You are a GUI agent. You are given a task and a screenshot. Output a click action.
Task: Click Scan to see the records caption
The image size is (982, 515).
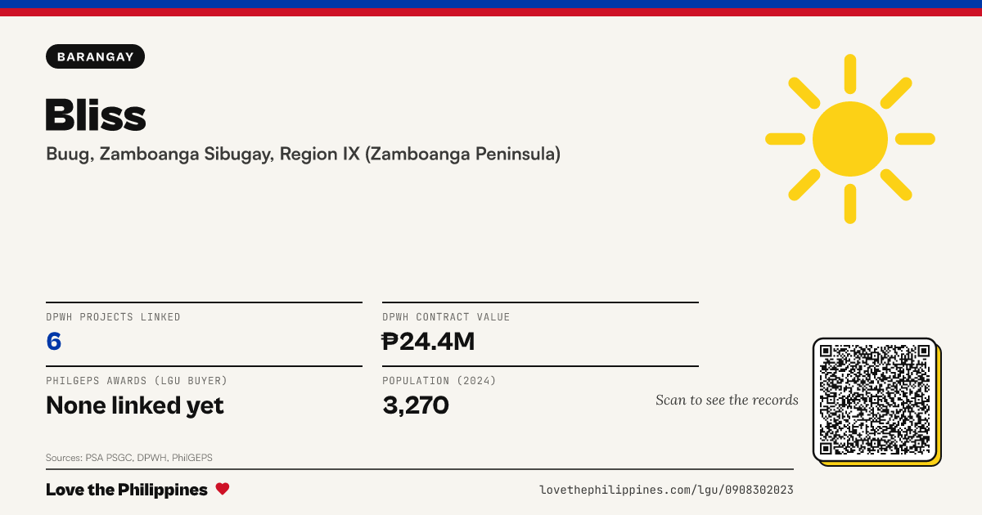coord(727,400)
